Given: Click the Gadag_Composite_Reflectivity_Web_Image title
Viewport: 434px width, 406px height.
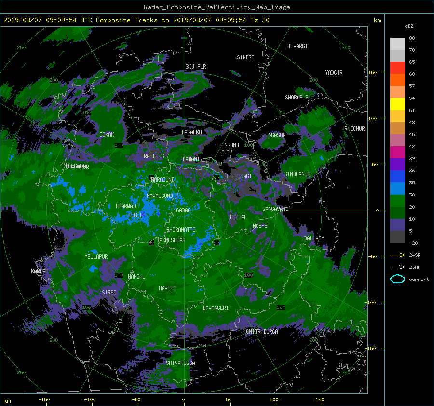Looking at the screenshot, I should (x=217, y=7).
